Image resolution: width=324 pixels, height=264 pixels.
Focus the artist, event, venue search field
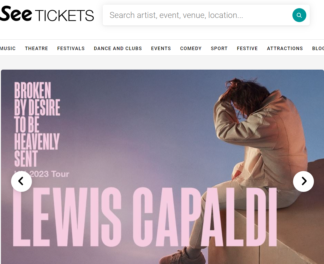(x=198, y=15)
